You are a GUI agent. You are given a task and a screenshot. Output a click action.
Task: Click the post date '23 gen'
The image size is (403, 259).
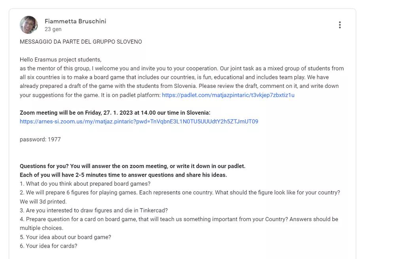[53, 29]
